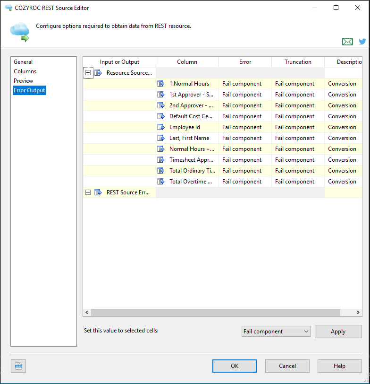Select Error cell for 1st Approver row

[245, 95]
